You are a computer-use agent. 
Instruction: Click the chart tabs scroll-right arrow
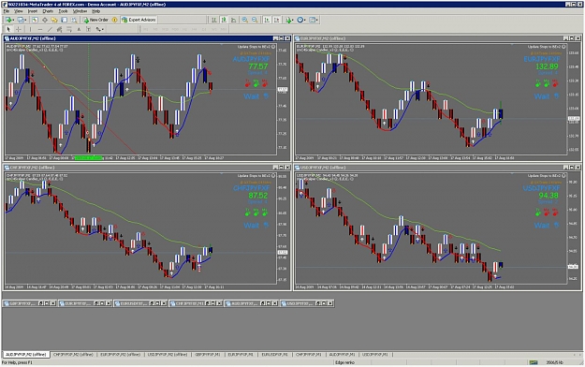[580, 354]
